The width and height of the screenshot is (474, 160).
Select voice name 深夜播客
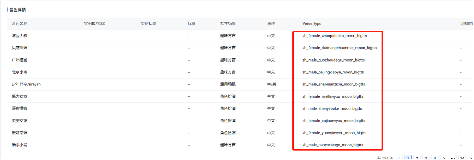(x=20, y=108)
